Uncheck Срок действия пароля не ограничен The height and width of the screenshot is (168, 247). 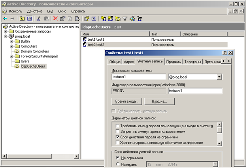[117, 137]
